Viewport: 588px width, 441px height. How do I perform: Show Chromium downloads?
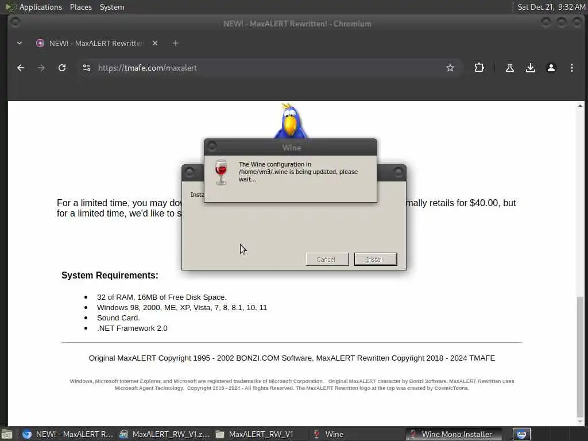click(x=530, y=68)
